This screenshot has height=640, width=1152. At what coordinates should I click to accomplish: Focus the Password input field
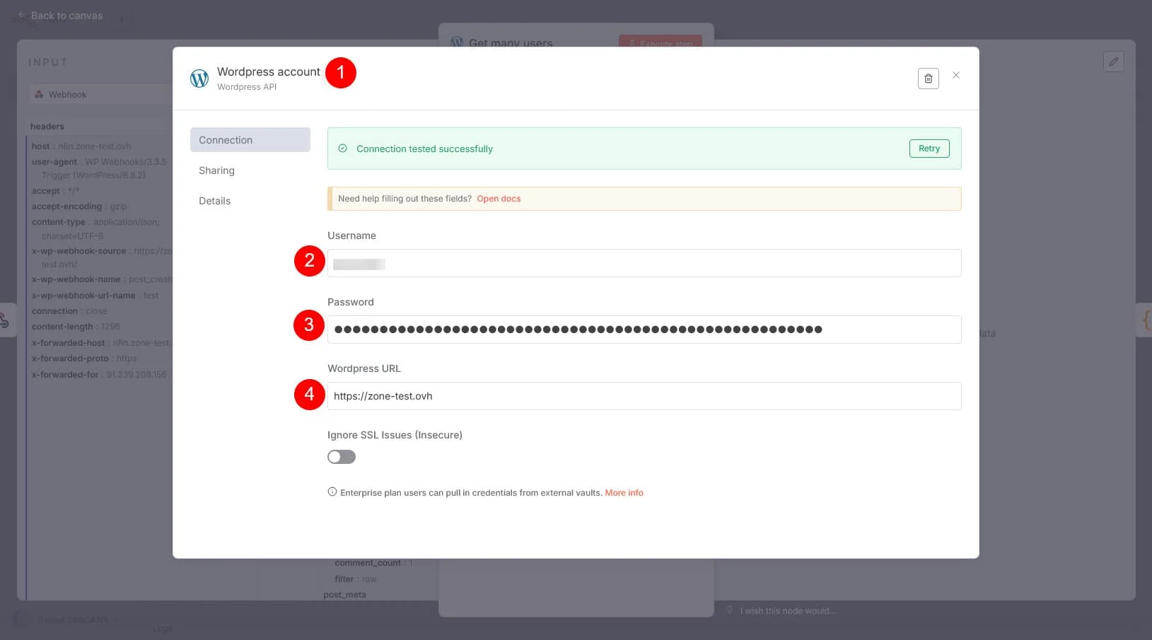pyautogui.click(x=644, y=330)
